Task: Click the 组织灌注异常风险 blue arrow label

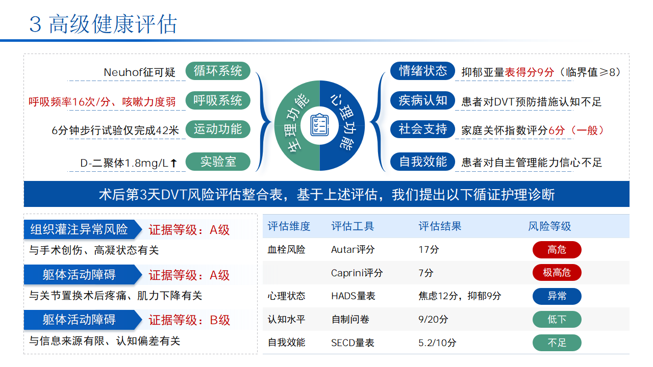Action: click(83, 229)
